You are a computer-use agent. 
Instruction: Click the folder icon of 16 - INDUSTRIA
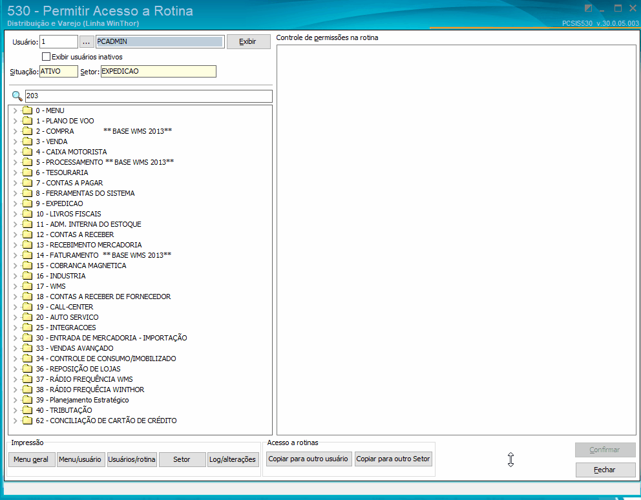27,276
